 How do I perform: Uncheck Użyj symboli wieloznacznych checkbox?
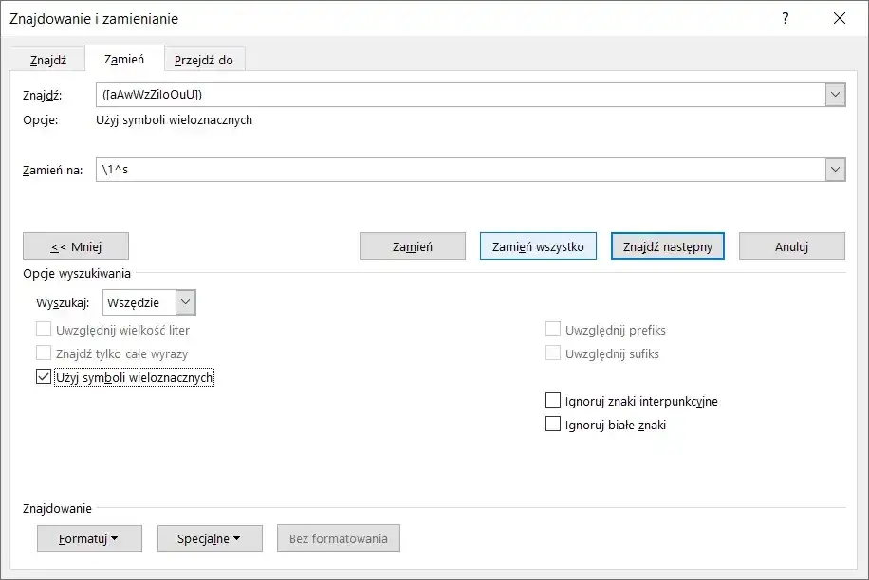coord(43,377)
